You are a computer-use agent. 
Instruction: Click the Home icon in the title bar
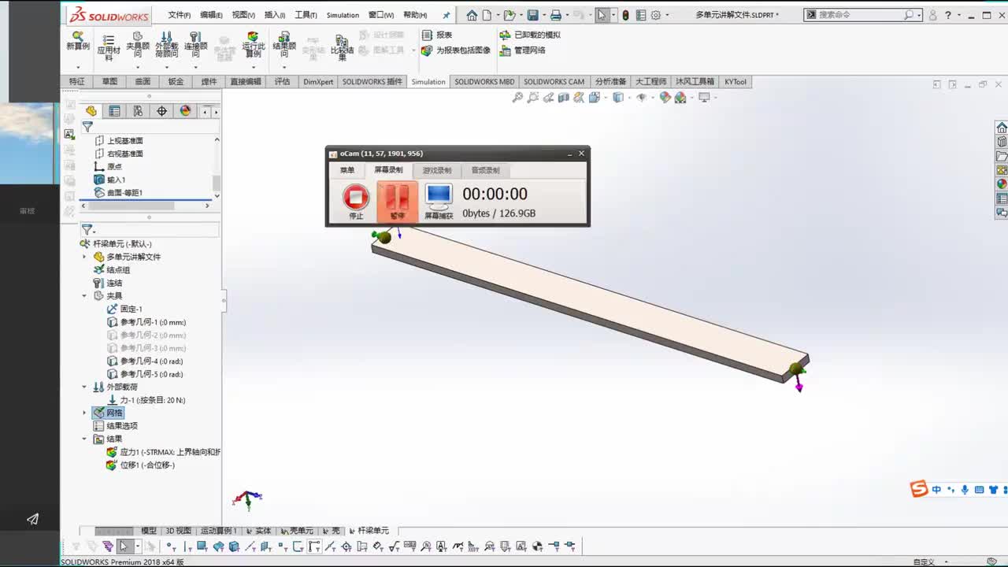pos(472,15)
